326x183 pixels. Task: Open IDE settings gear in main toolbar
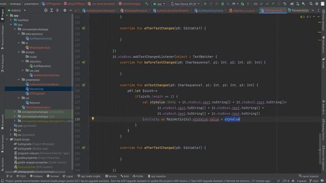click(x=317, y=4)
